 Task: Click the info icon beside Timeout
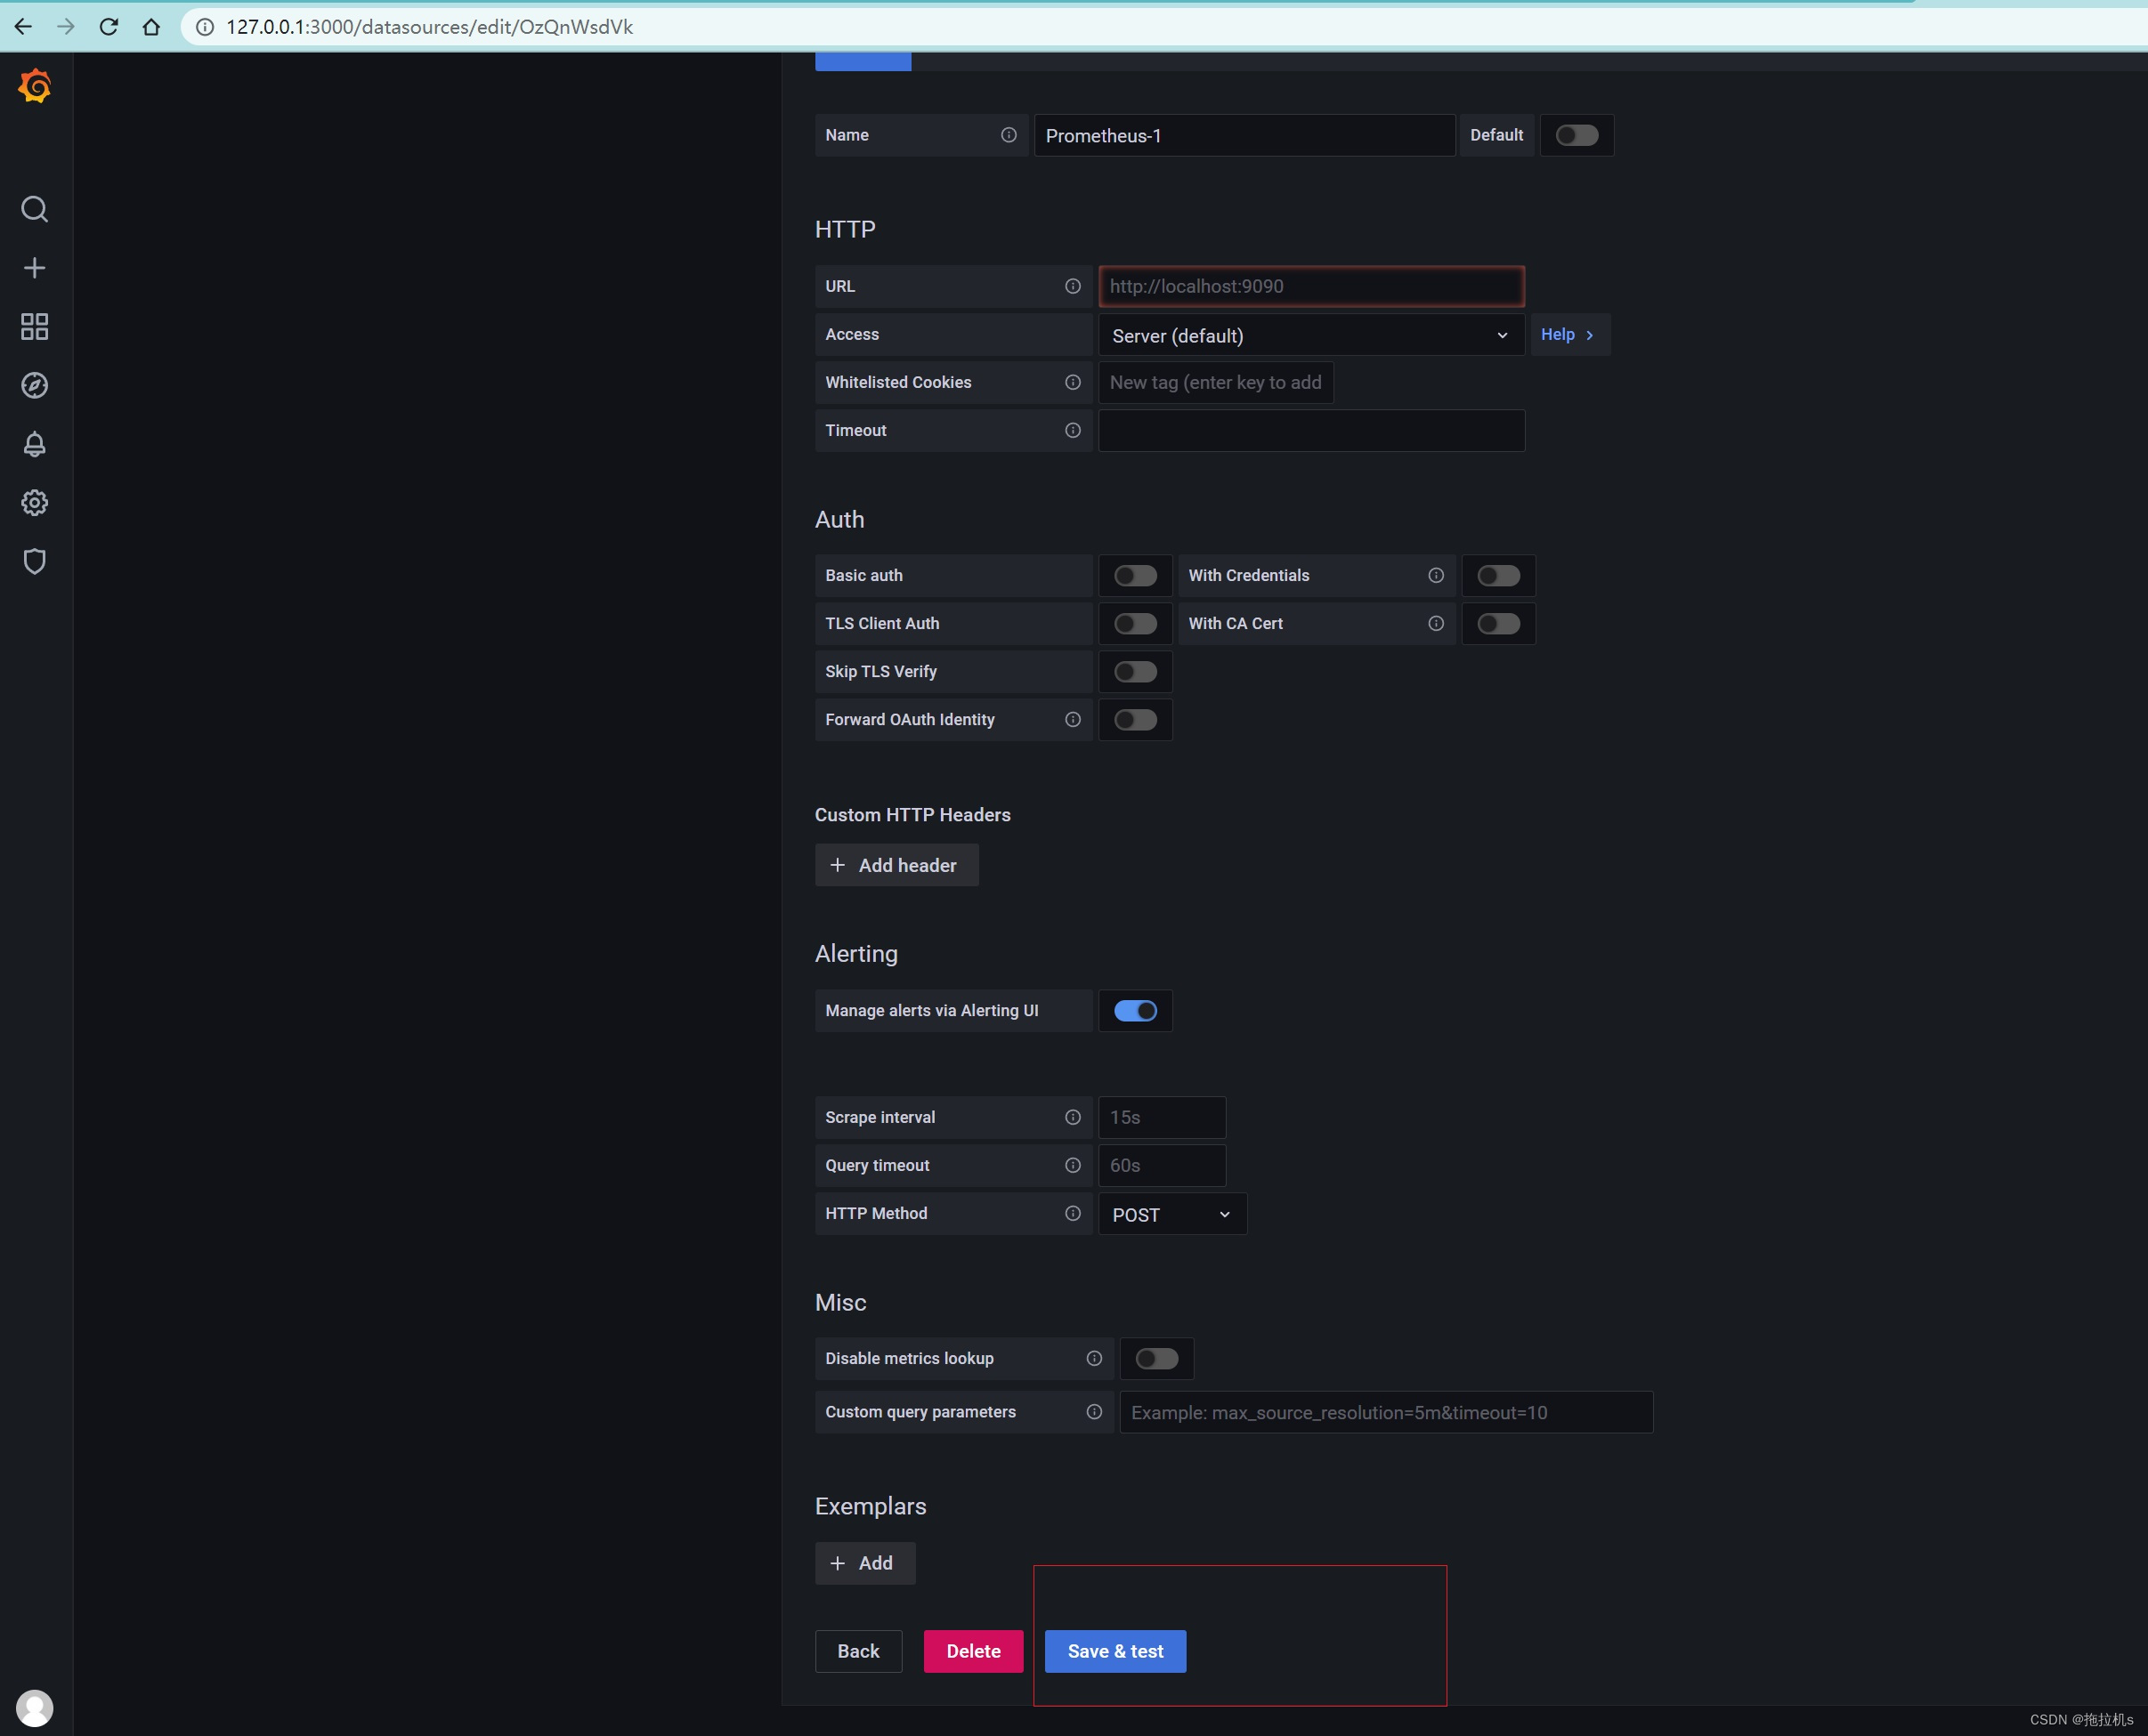coord(1073,430)
